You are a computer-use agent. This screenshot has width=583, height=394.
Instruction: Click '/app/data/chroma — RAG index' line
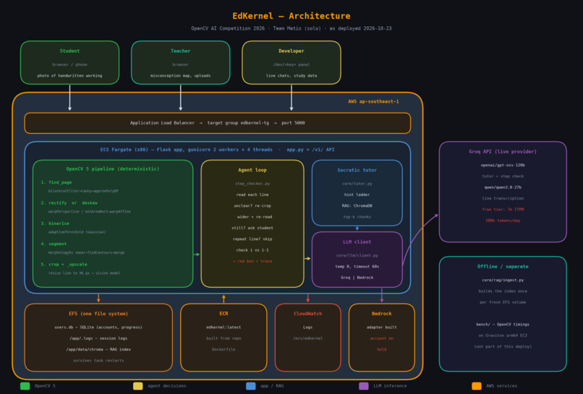[x=98, y=349]
